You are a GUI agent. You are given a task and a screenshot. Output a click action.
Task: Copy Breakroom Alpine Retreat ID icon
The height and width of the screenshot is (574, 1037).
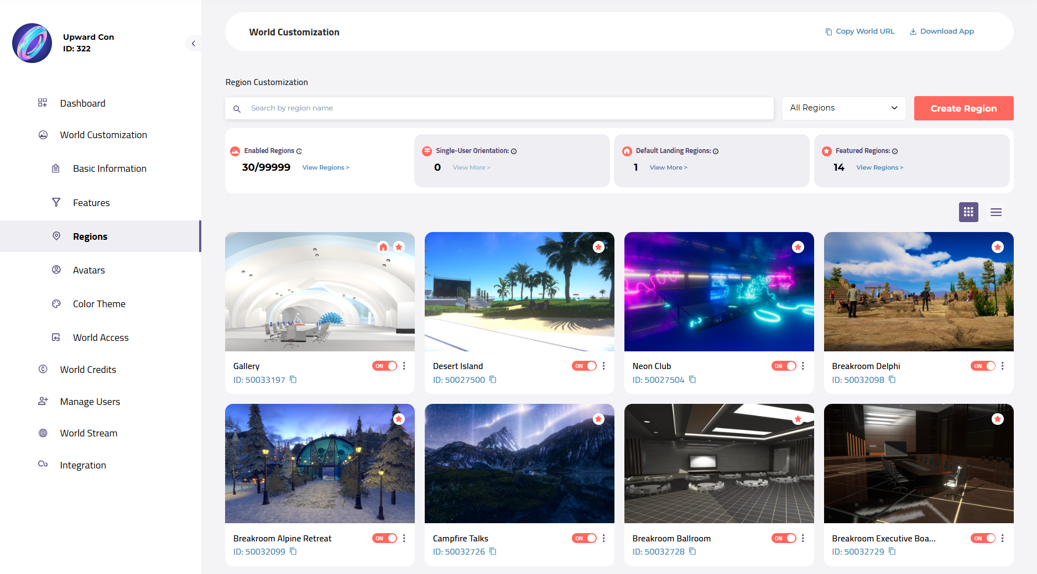[x=293, y=551]
